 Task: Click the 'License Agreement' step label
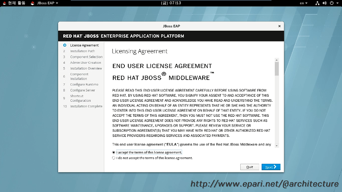point(84,45)
